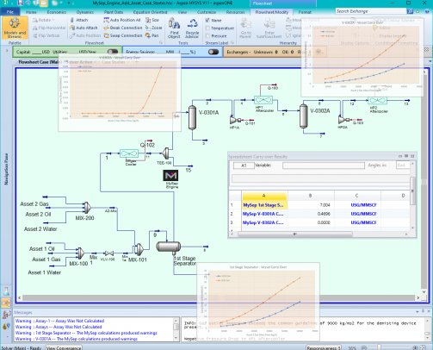Choose the Swap Connection tool
The height and width of the screenshot is (350, 433).
click(123, 35)
